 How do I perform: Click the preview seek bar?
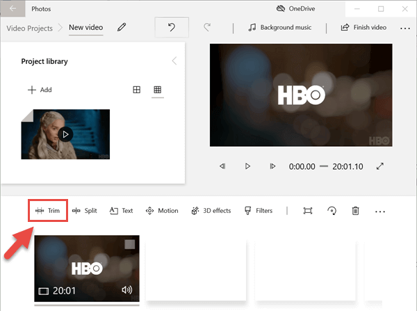click(x=324, y=166)
